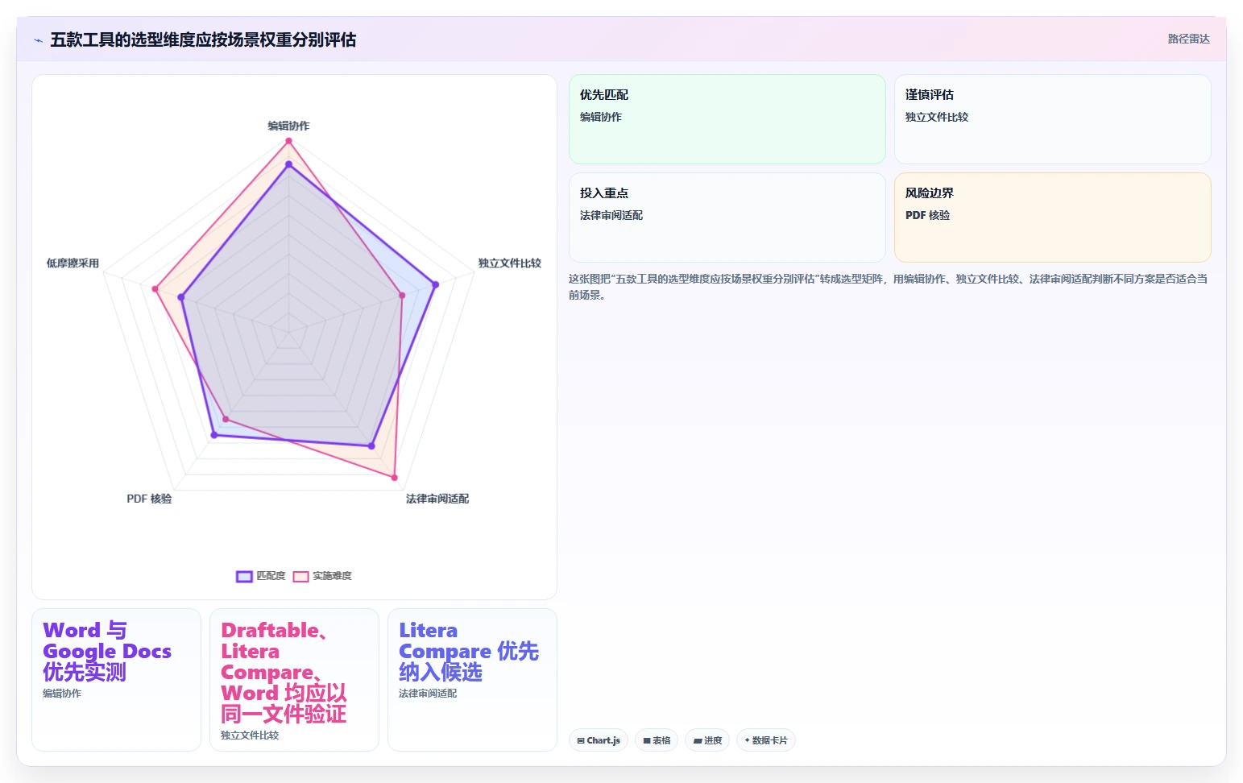Select the Chart.js tag
This screenshot has width=1243, height=783.
click(599, 740)
